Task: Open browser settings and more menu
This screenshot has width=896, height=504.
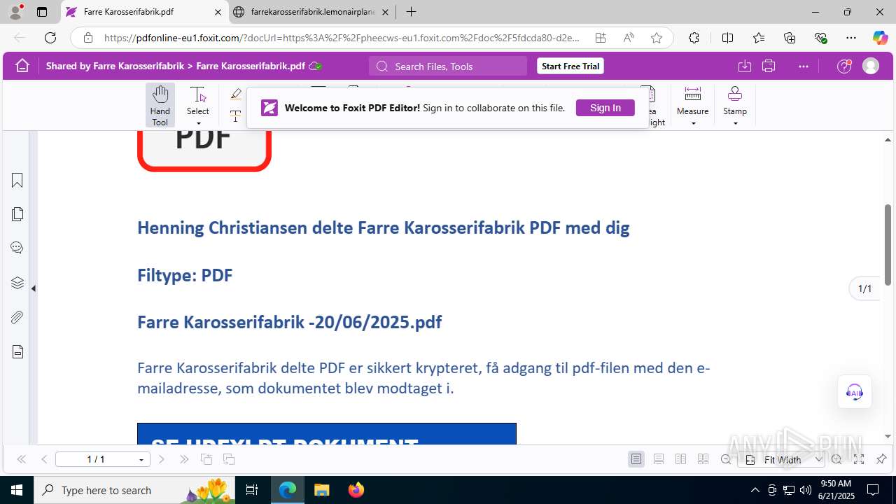Action: tap(851, 38)
